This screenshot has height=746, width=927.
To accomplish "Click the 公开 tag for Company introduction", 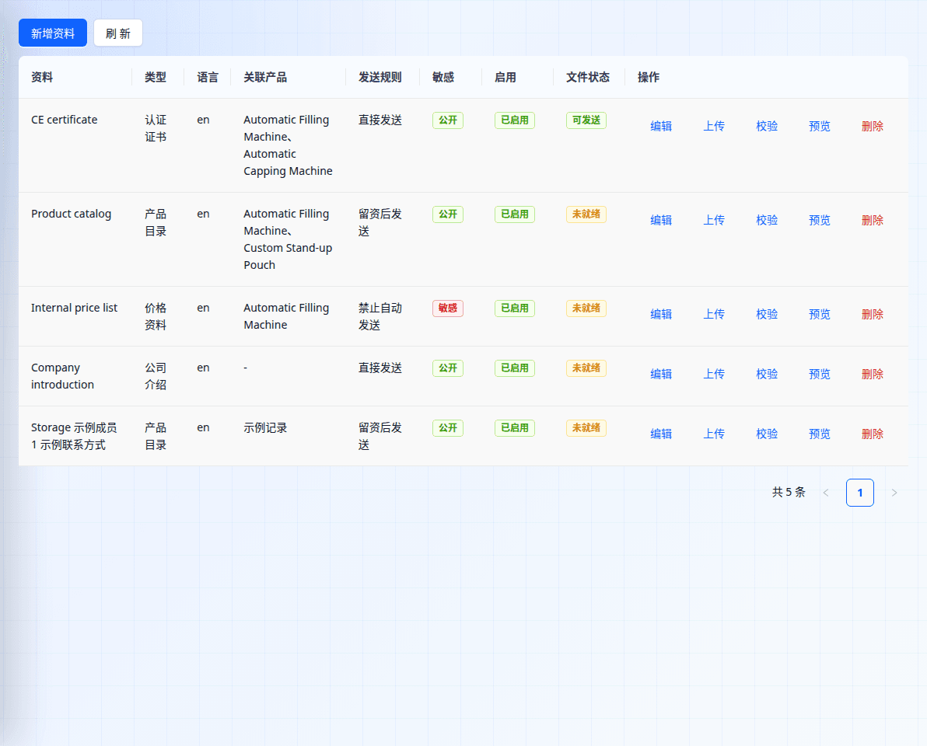I will (x=447, y=368).
